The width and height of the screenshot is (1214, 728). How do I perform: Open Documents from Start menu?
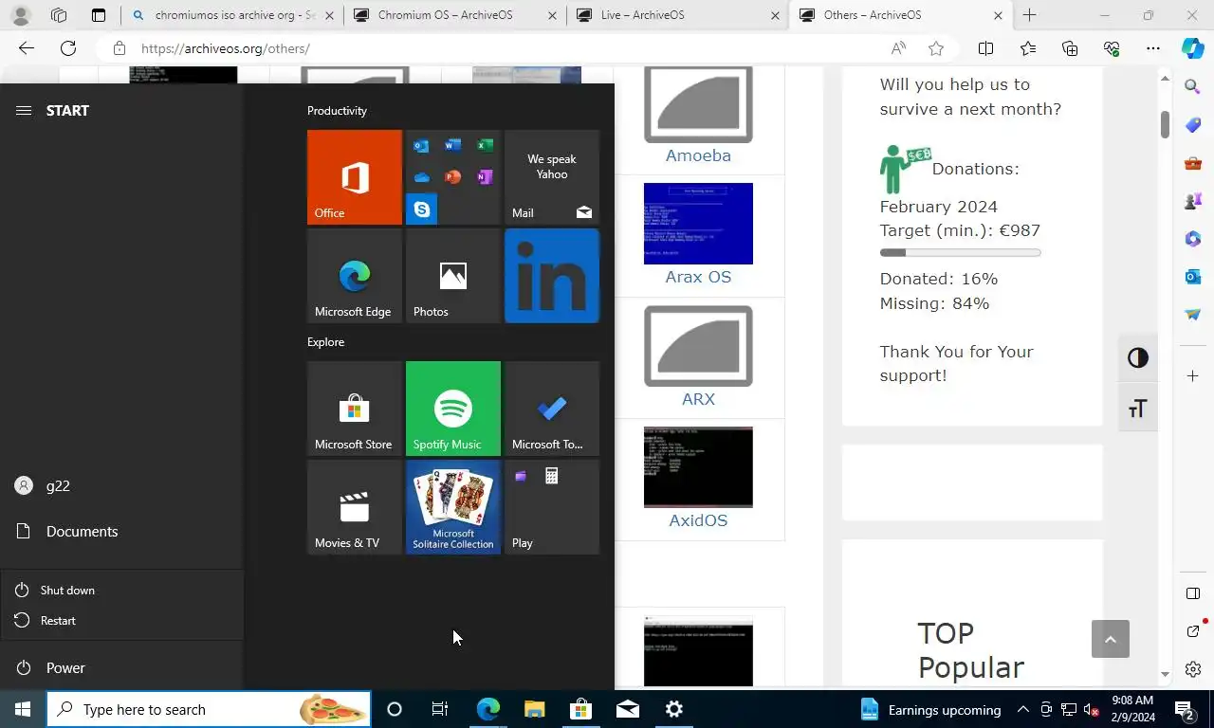(x=121, y=531)
